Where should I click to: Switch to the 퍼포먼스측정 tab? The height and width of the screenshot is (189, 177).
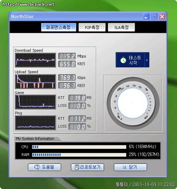tap(59, 27)
